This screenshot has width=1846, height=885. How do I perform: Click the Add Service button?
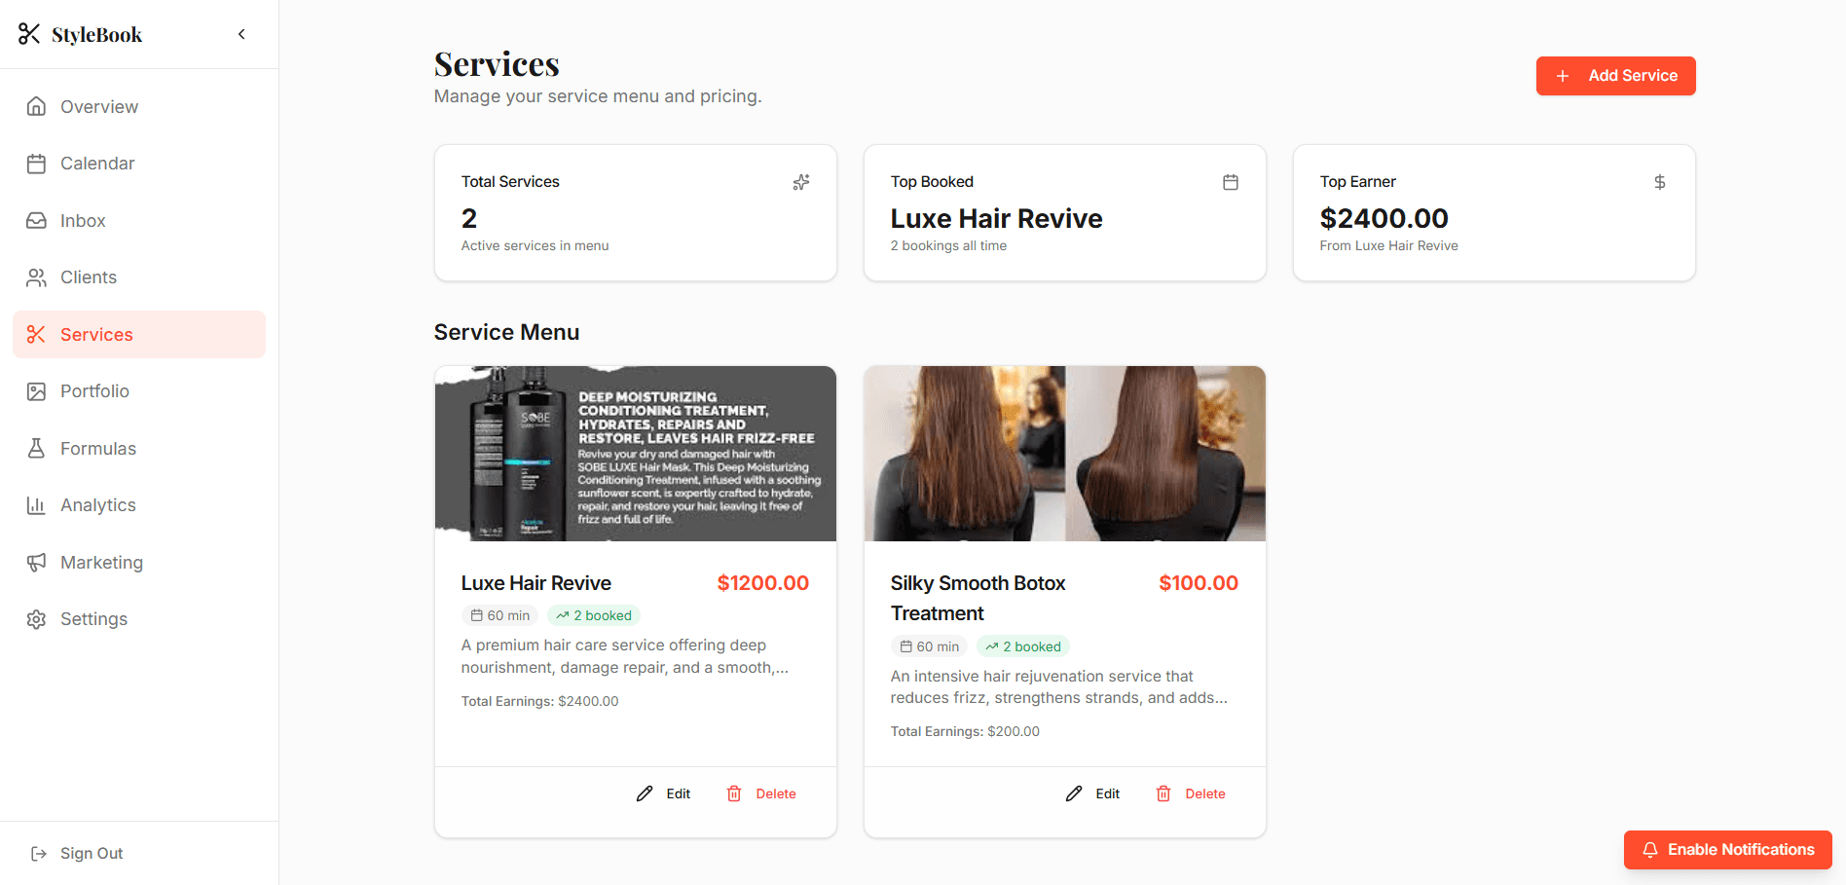click(x=1615, y=76)
